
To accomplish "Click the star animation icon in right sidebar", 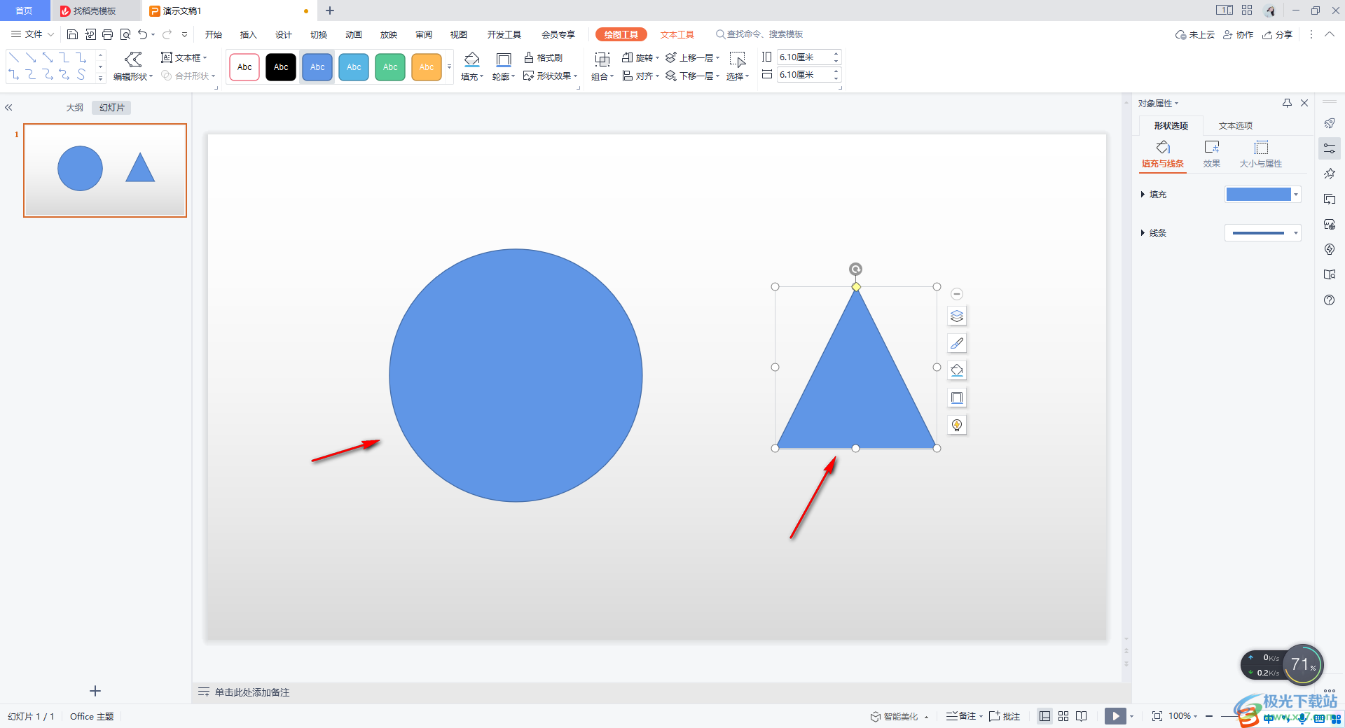I will point(1330,174).
